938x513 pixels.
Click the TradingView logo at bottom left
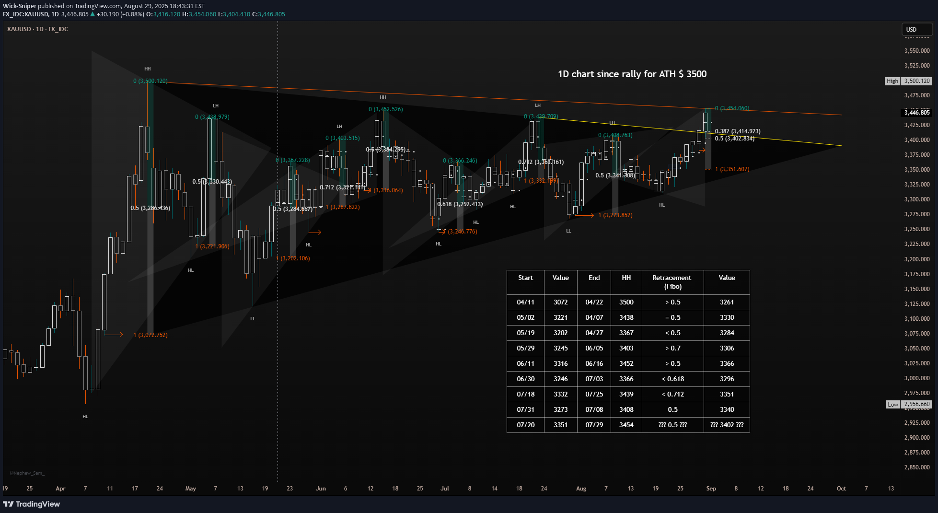[x=32, y=504]
